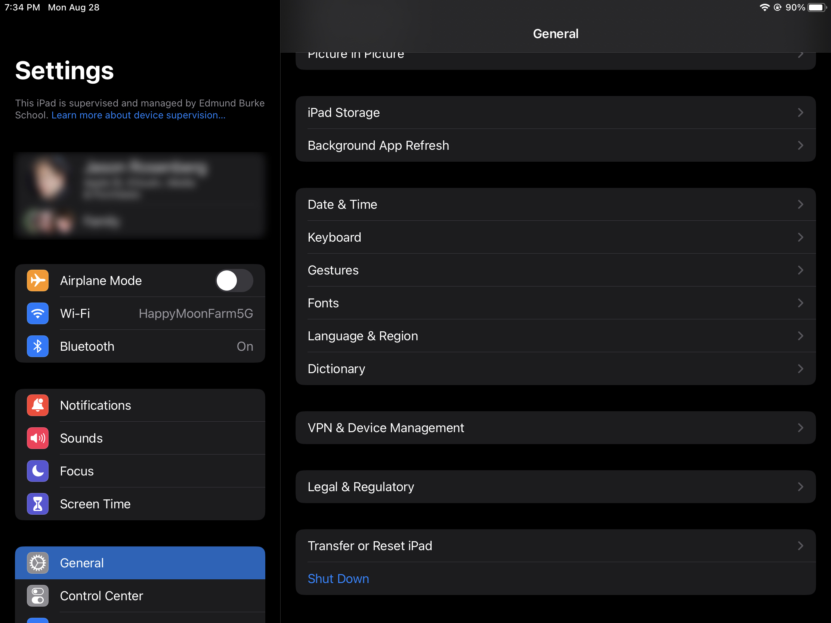
Task: Select Focus in the sidebar
Action: 140,471
